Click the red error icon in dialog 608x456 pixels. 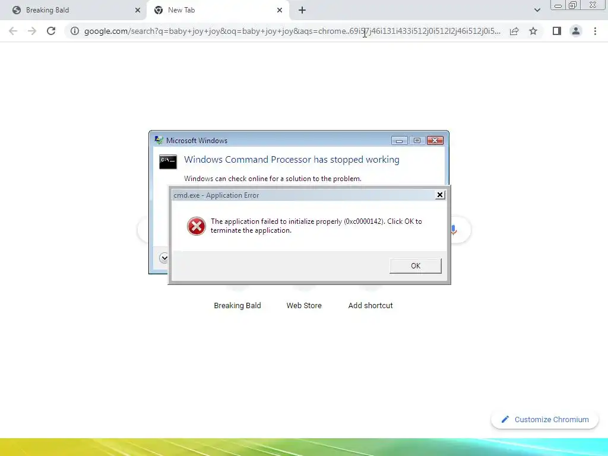pos(196,226)
